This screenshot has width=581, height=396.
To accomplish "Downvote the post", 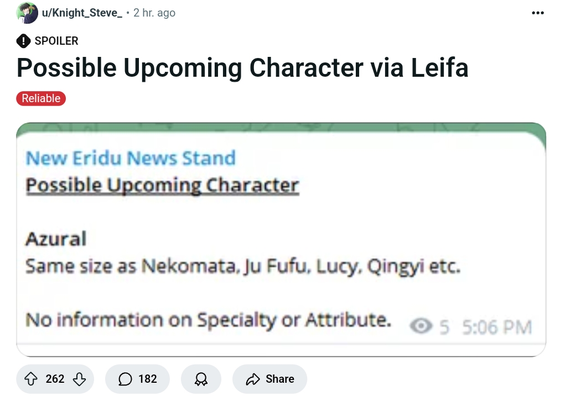I will coord(79,379).
